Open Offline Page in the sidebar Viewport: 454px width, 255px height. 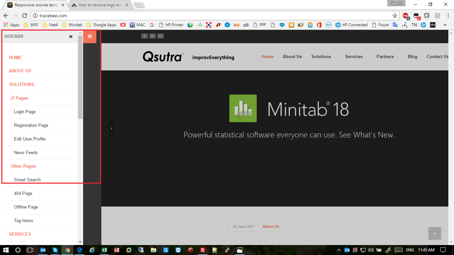click(26, 207)
